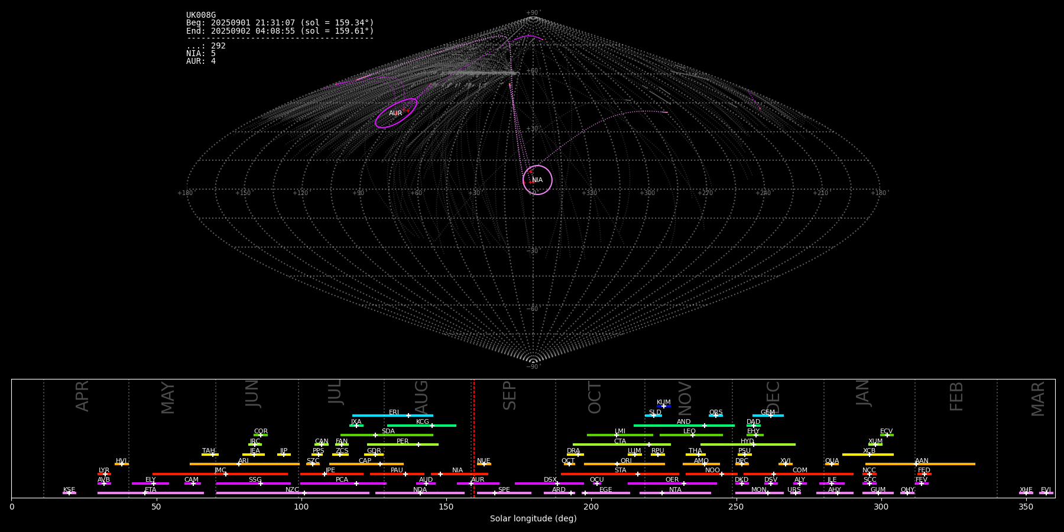Screen dimensions: 1064x532
Task: Click the 'NIA: 5' count text
Action: (x=201, y=54)
